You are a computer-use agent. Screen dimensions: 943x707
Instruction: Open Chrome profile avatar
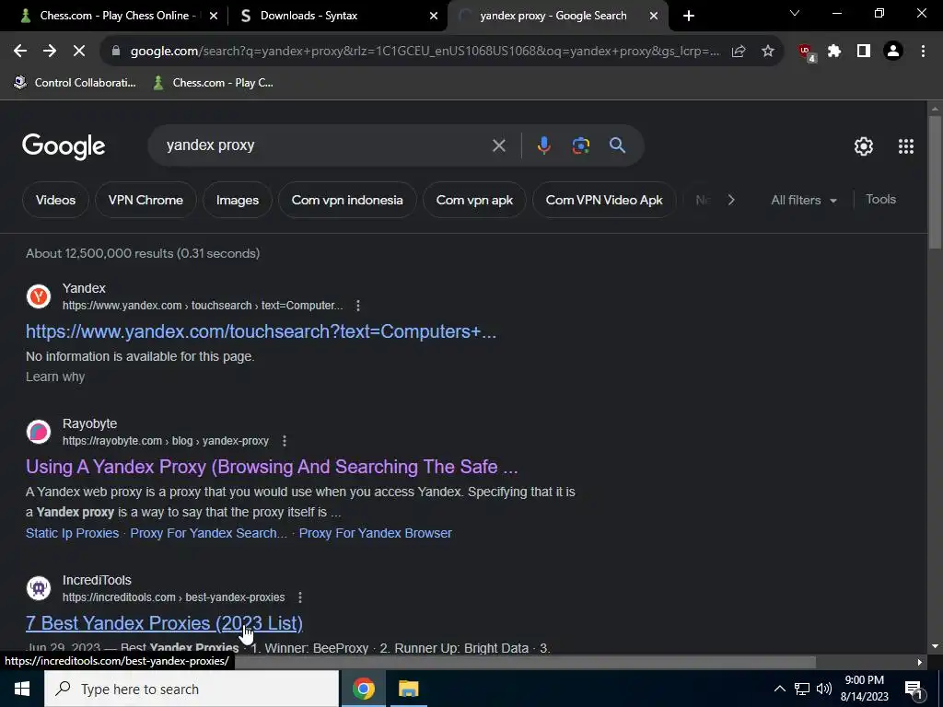point(893,52)
